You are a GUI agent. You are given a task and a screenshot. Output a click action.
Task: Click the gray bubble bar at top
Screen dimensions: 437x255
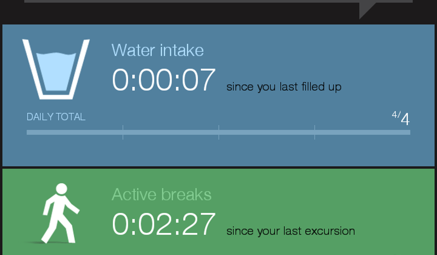pyautogui.click(x=218, y=1)
